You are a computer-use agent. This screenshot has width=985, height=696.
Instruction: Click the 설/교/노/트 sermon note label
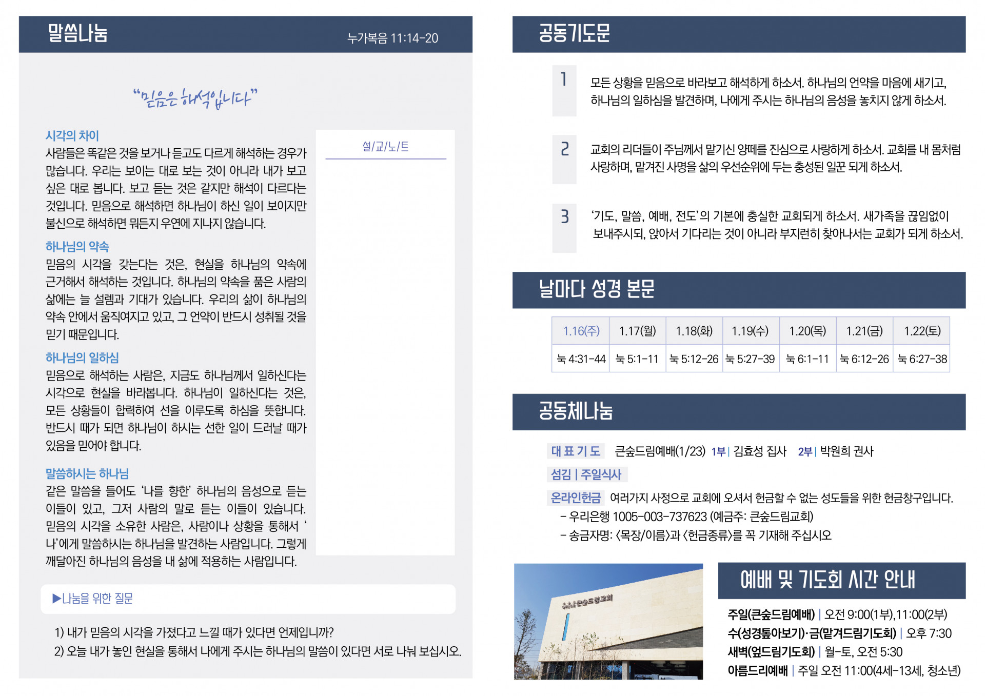tap(385, 147)
